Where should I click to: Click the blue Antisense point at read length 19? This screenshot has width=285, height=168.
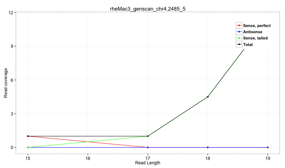(x=267, y=148)
